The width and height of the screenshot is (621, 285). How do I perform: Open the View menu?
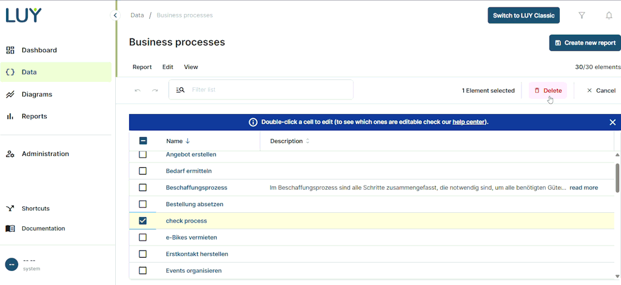(191, 67)
